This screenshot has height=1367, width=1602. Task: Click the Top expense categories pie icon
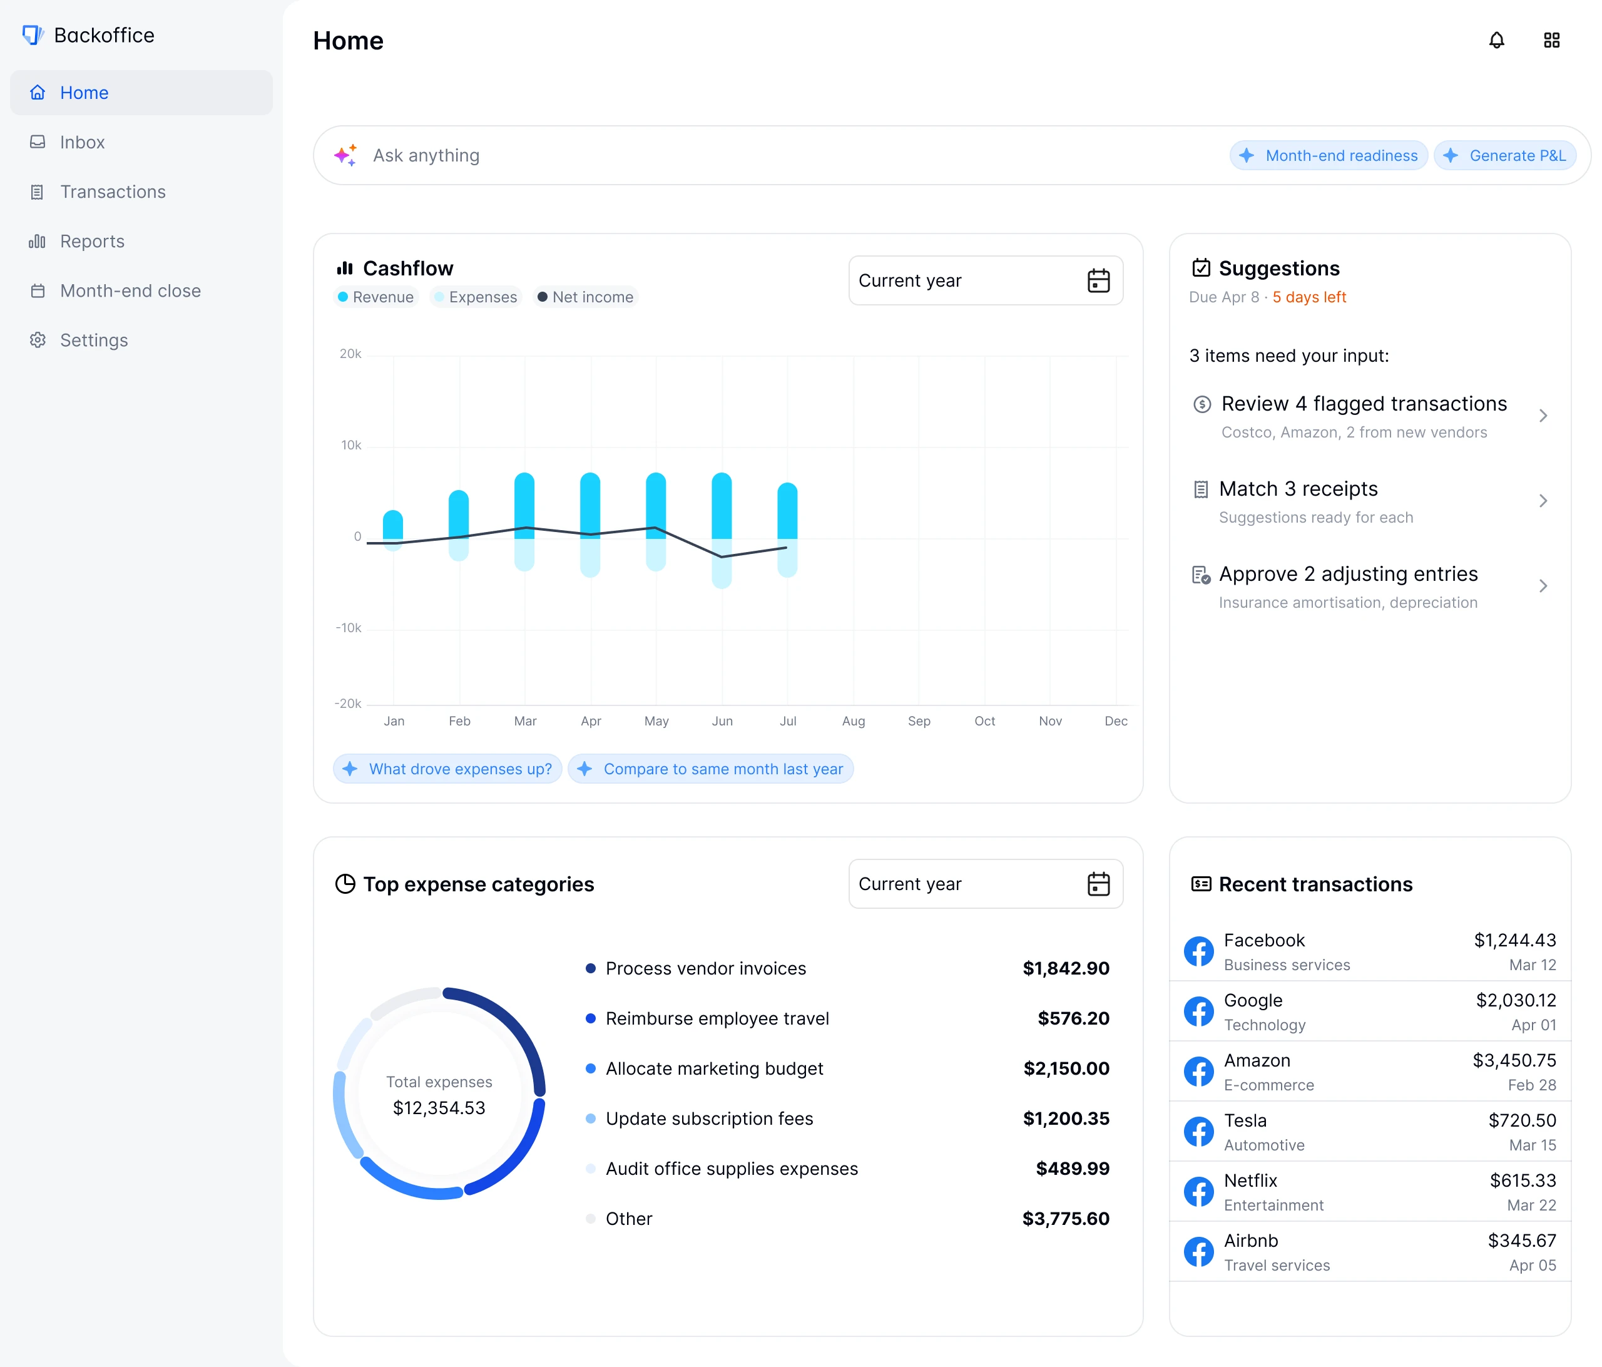(x=345, y=884)
